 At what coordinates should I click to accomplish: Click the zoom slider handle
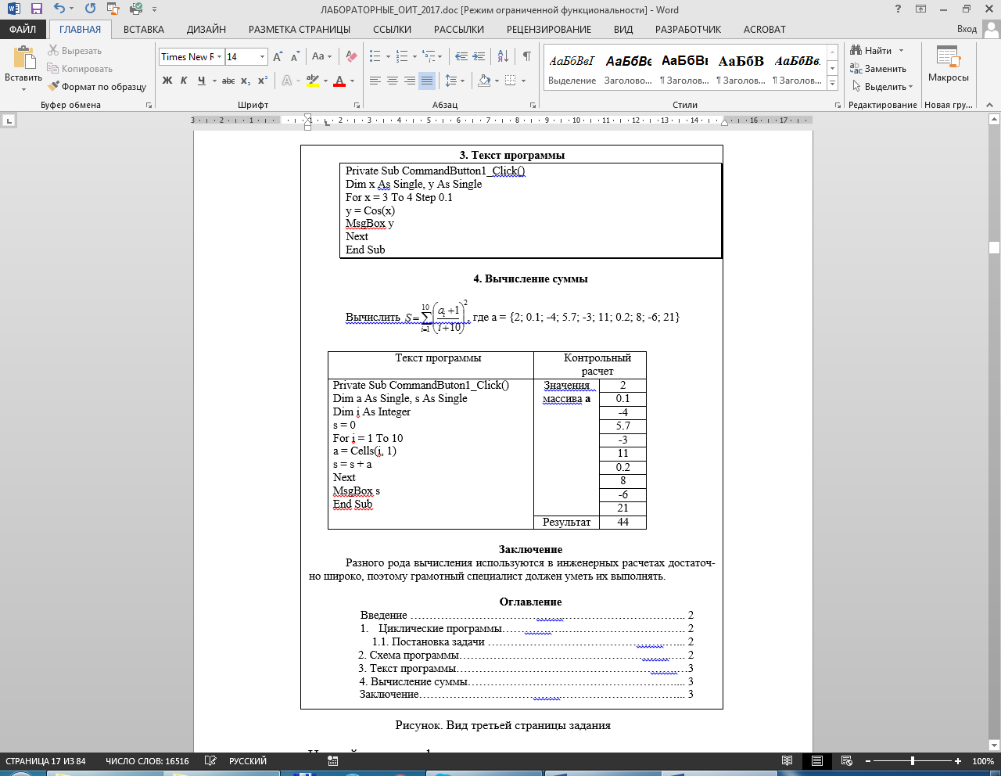(912, 761)
